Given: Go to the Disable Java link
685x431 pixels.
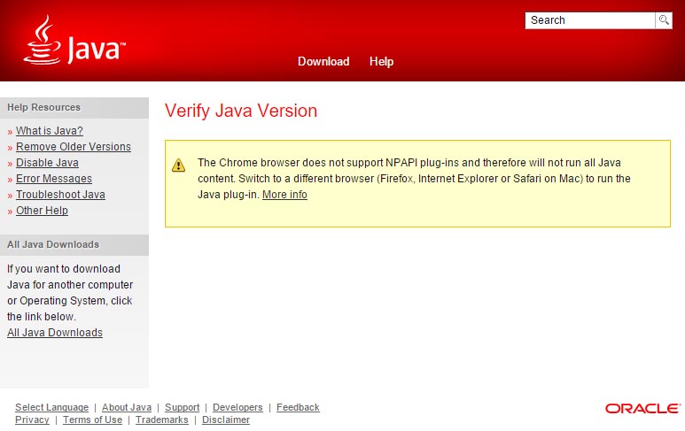Looking at the screenshot, I should (x=47, y=163).
